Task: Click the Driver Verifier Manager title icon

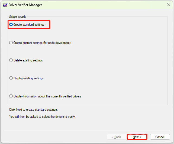Action: coord(5,5)
